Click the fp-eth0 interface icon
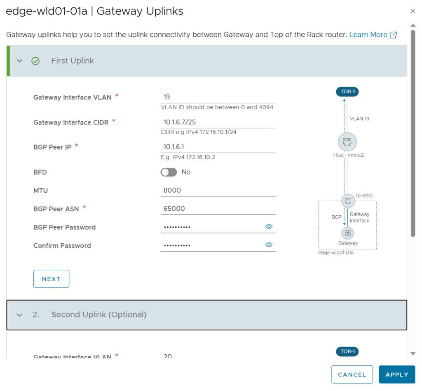The width and height of the screenshot is (422, 391). [x=347, y=201]
